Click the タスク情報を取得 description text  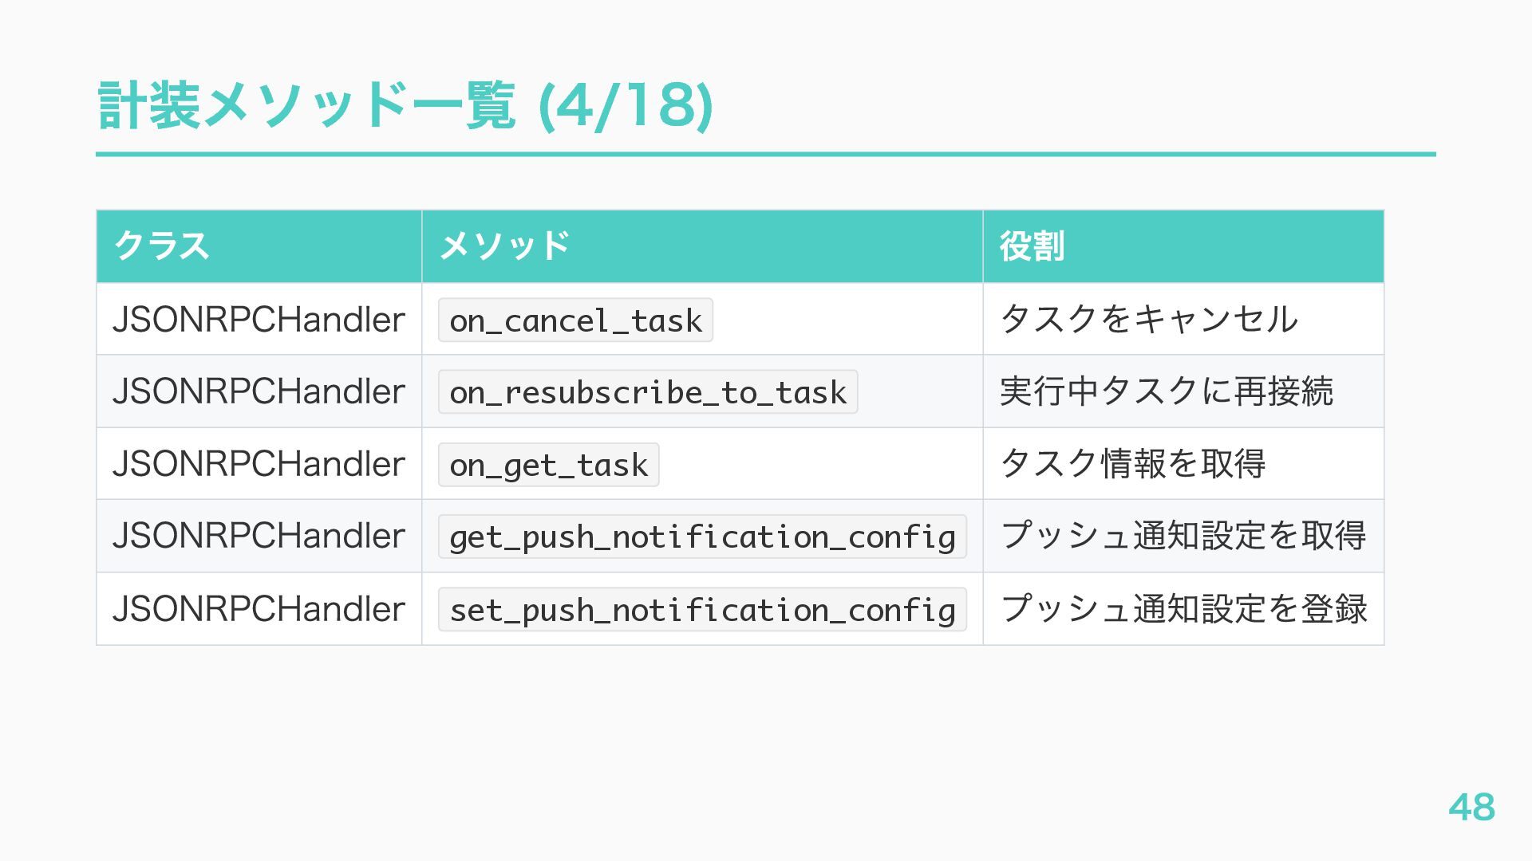(x=1132, y=463)
